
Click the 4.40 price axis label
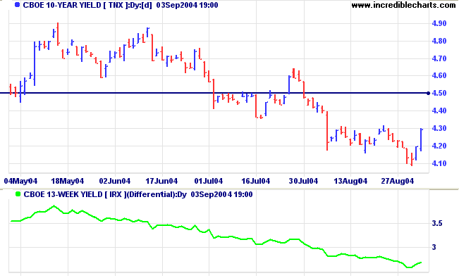(x=439, y=110)
